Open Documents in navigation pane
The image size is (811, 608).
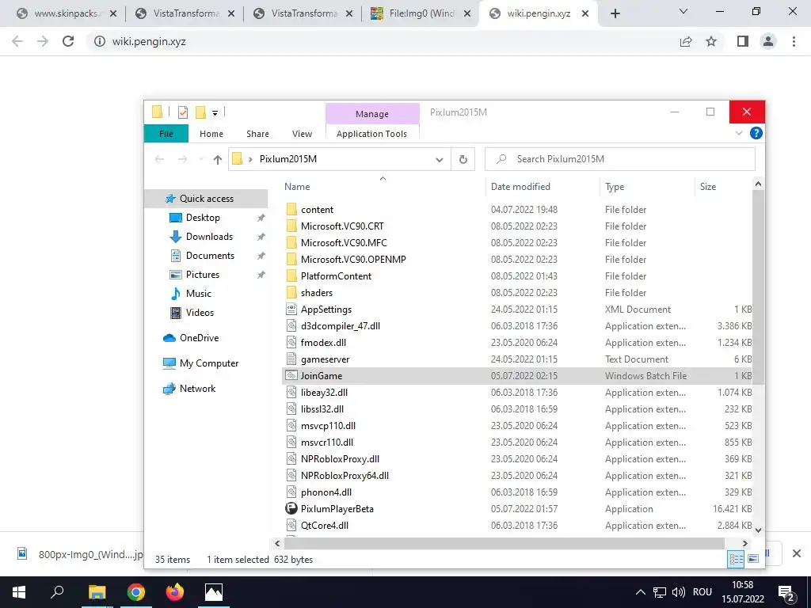click(x=210, y=256)
